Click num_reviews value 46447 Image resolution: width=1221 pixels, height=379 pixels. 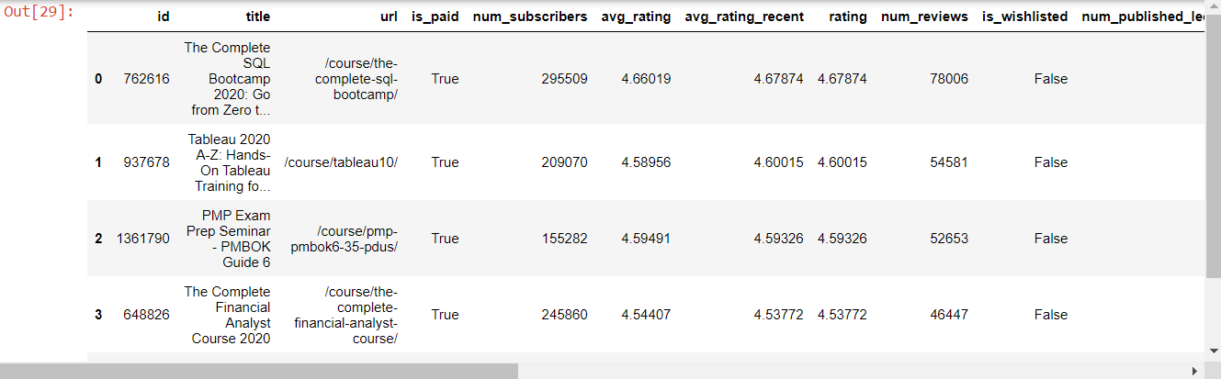949,315
